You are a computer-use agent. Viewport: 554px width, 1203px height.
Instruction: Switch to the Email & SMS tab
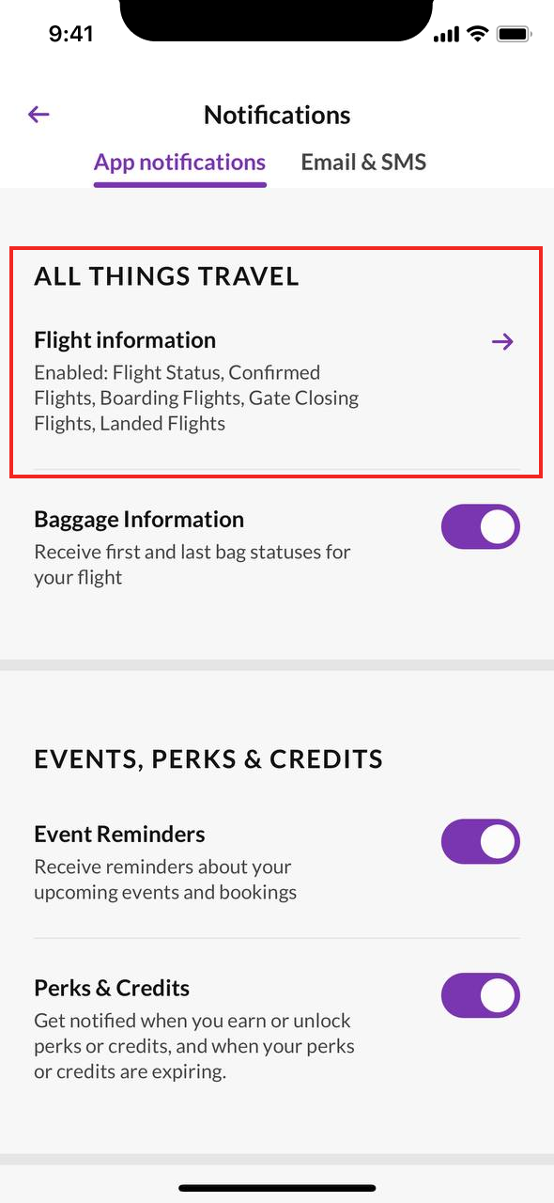[363, 163]
